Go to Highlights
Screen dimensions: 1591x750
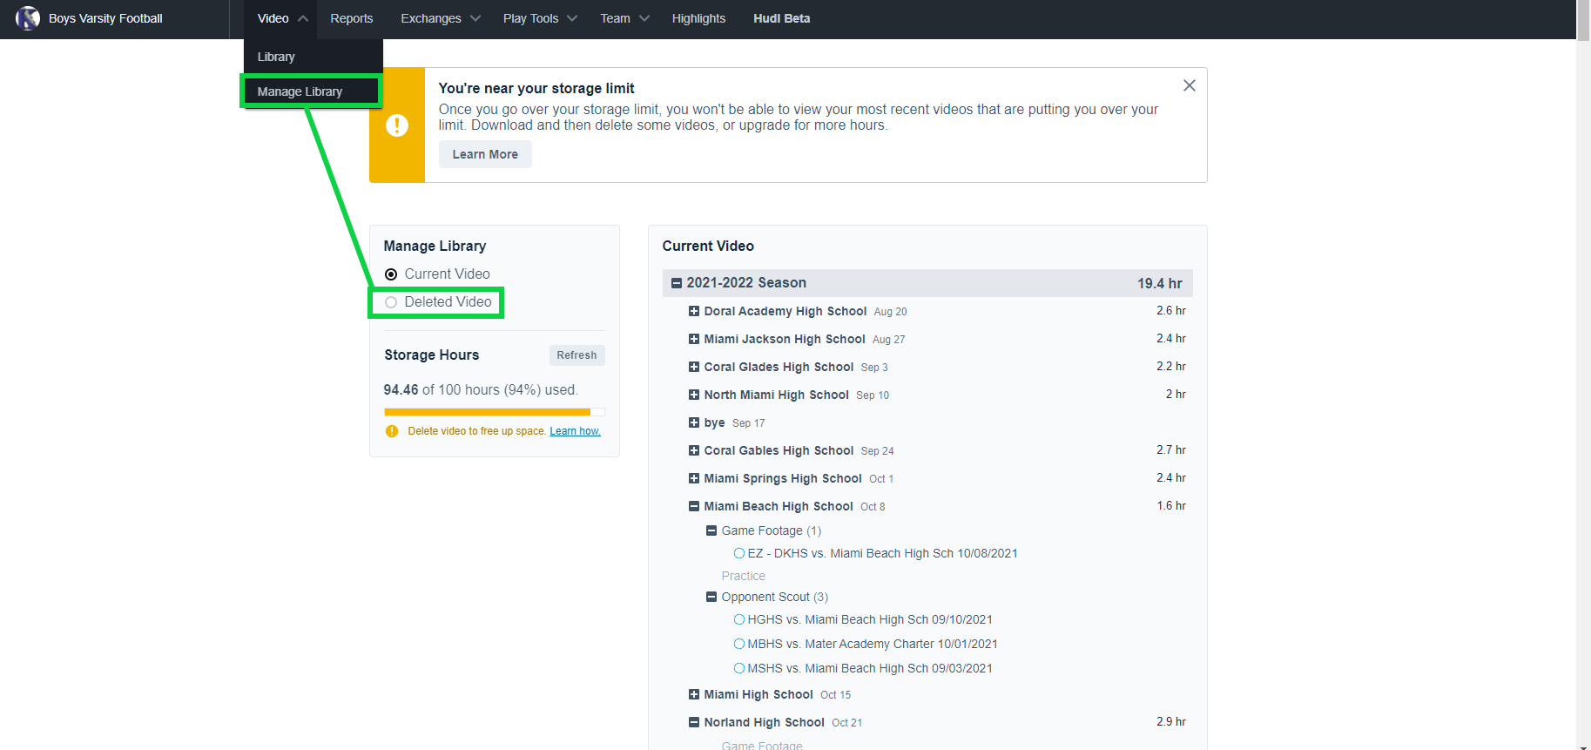pos(698,18)
